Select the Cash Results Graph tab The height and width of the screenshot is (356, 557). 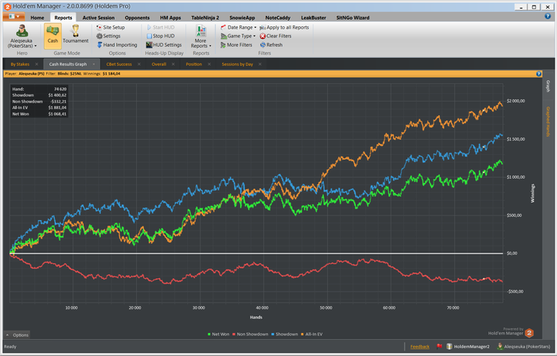click(x=68, y=64)
